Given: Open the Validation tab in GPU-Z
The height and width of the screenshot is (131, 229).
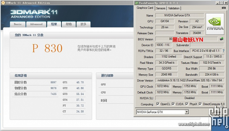Looking at the screenshot, I should [x=174, y=8].
